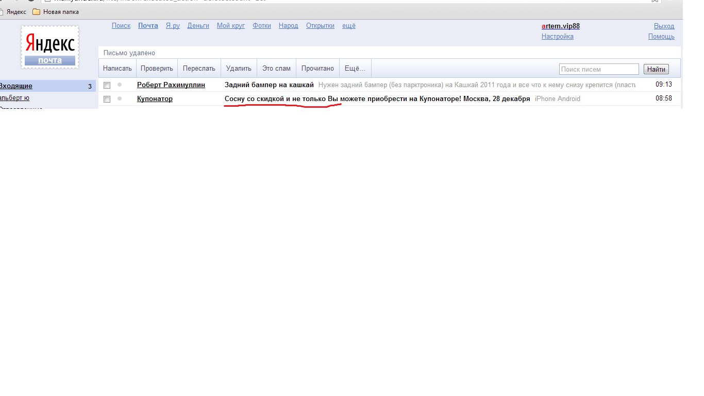Open the Поиск service link
The width and height of the screenshot is (704, 396).
121,26
